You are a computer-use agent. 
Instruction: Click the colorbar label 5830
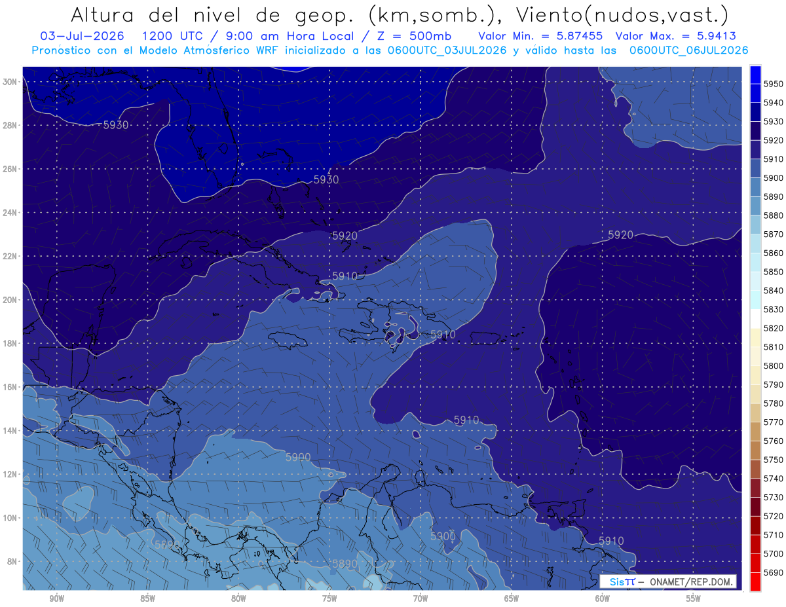pyautogui.click(x=773, y=309)
